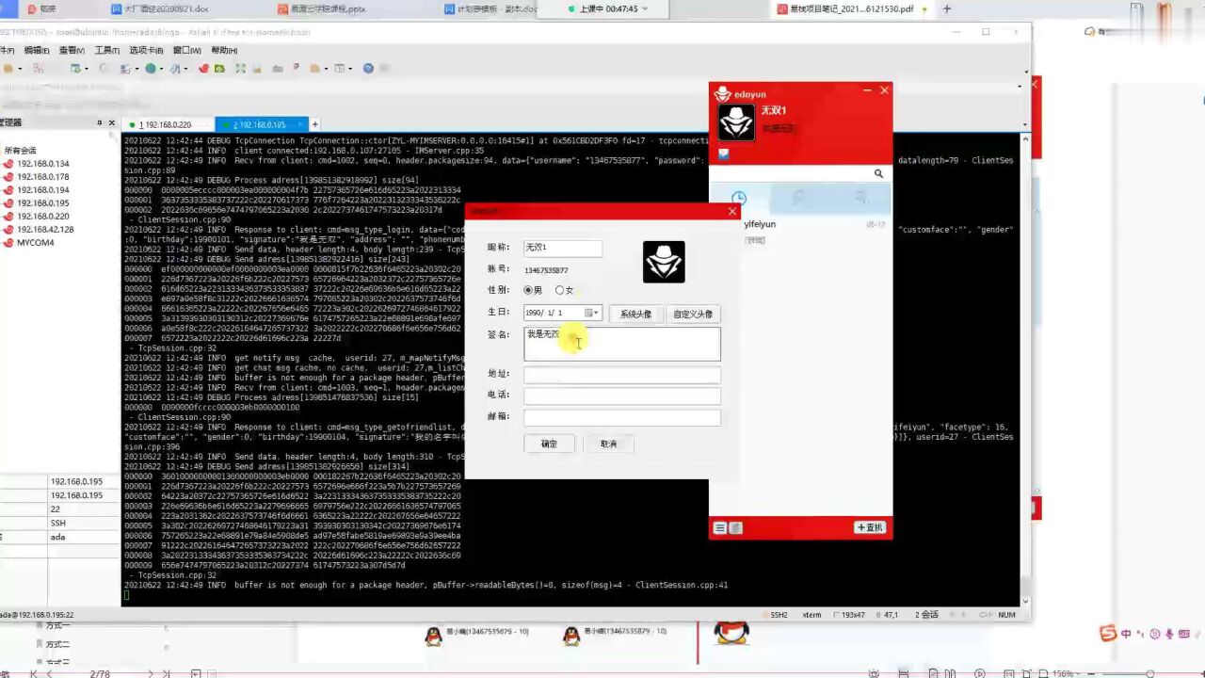Click the Sogou input method S icon

click(1108, 634)
